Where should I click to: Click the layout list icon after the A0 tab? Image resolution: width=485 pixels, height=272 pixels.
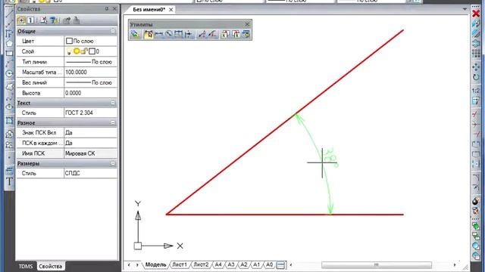[280, 265]
